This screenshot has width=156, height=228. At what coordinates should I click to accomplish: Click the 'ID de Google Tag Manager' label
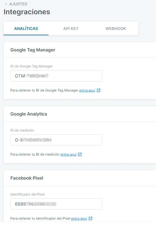31,66
